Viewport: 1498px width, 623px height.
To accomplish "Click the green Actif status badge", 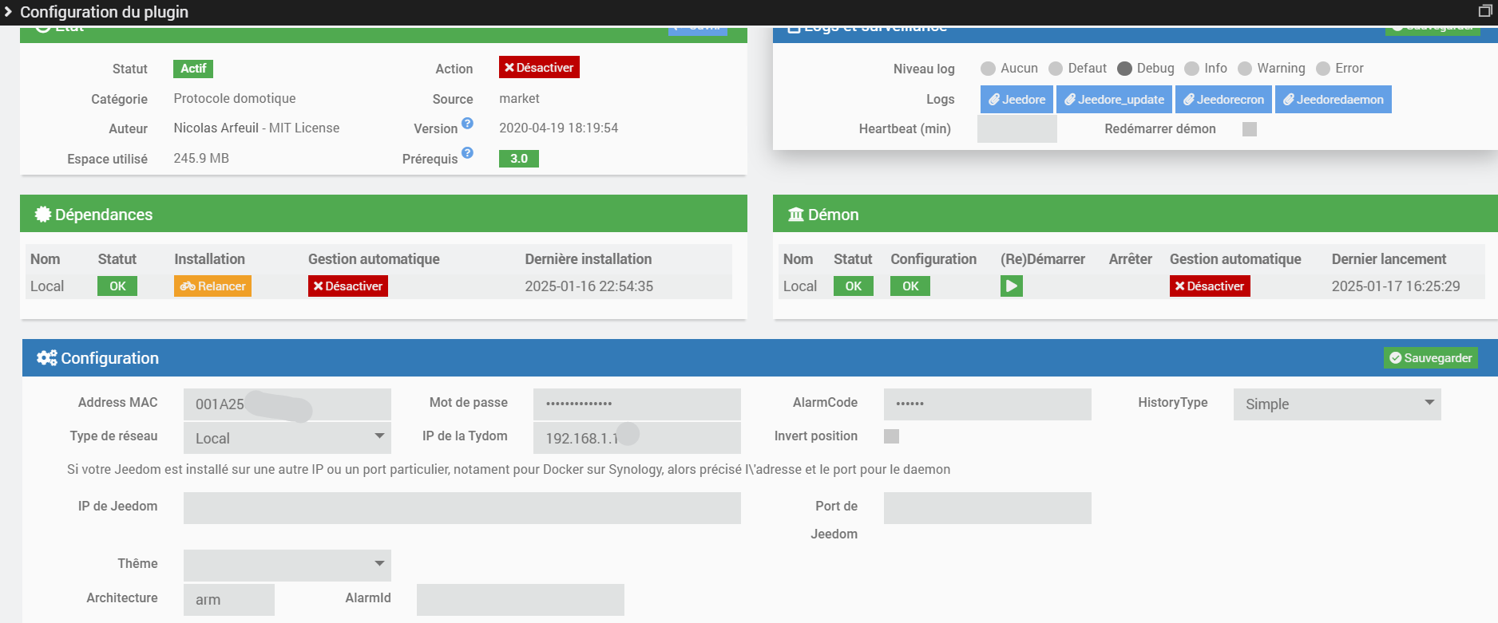I will click(193, 69).
